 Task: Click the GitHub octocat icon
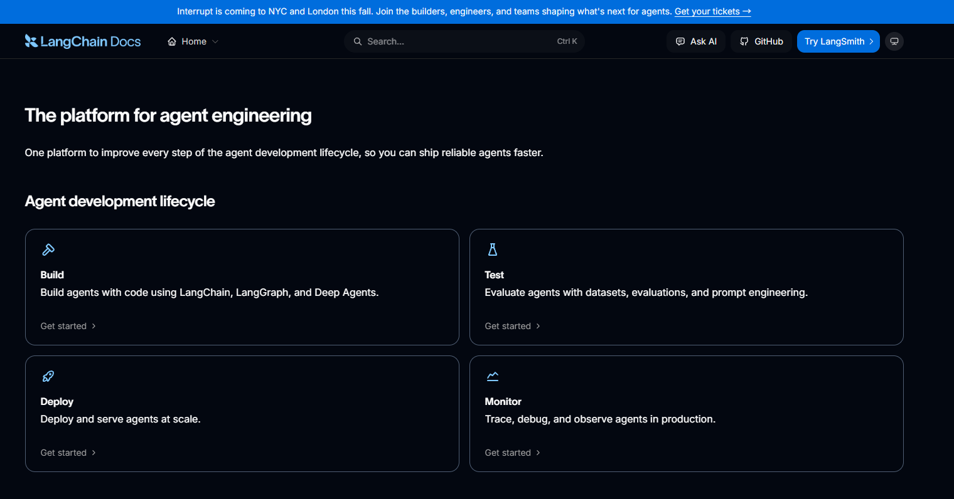point(744,41)
